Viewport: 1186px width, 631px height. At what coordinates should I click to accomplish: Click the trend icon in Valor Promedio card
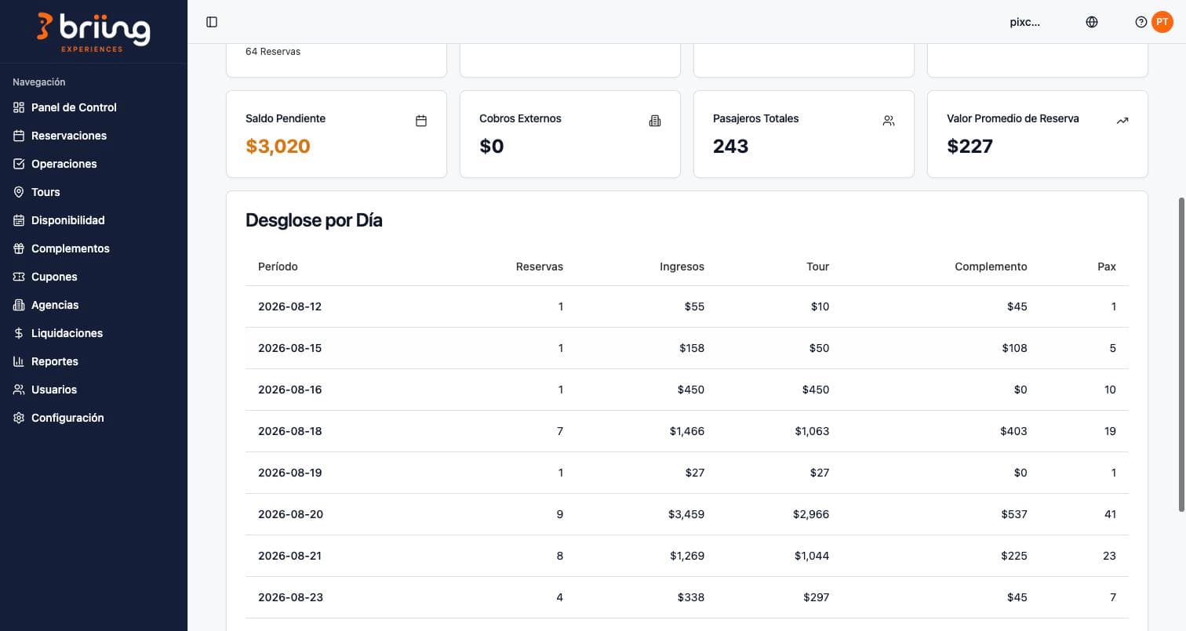pos(1122,121)
